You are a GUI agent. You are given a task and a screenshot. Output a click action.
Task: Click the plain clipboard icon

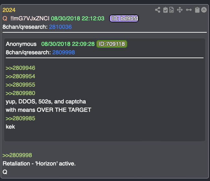[x=197, y=10]
